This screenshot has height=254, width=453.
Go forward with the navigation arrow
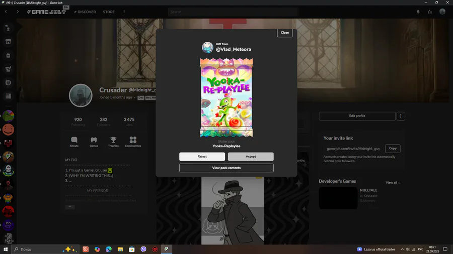pyautogui.click(x=18, y=12)
